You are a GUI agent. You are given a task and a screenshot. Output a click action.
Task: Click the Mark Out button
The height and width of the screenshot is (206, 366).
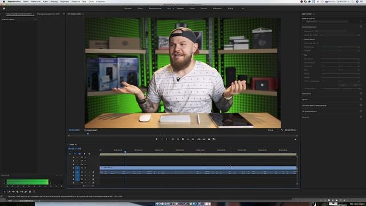pos(166,139)
